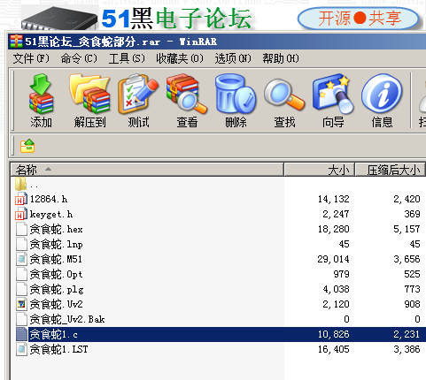Image resolution: width=426 pixels, height=380 pixels.
Task: Click the packed size value 2,420
Action: coord(407,199)
